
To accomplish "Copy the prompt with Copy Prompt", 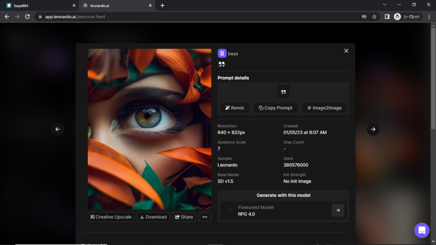I will tap(275, 108).
